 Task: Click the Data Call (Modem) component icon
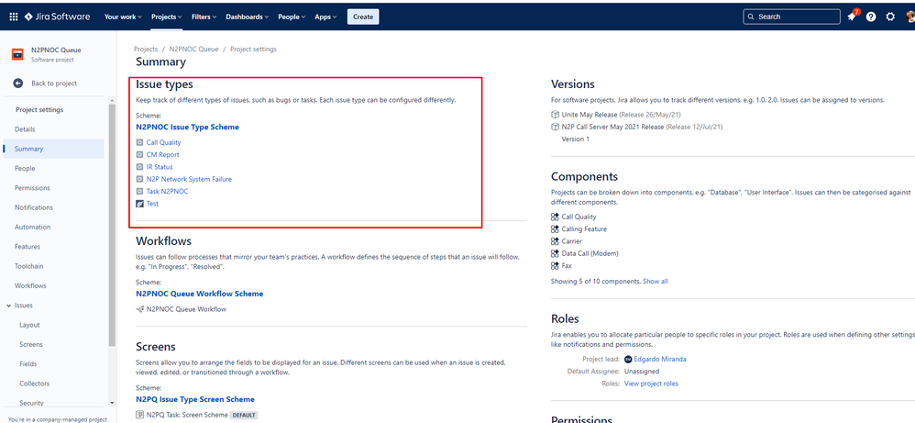point(555,253)
